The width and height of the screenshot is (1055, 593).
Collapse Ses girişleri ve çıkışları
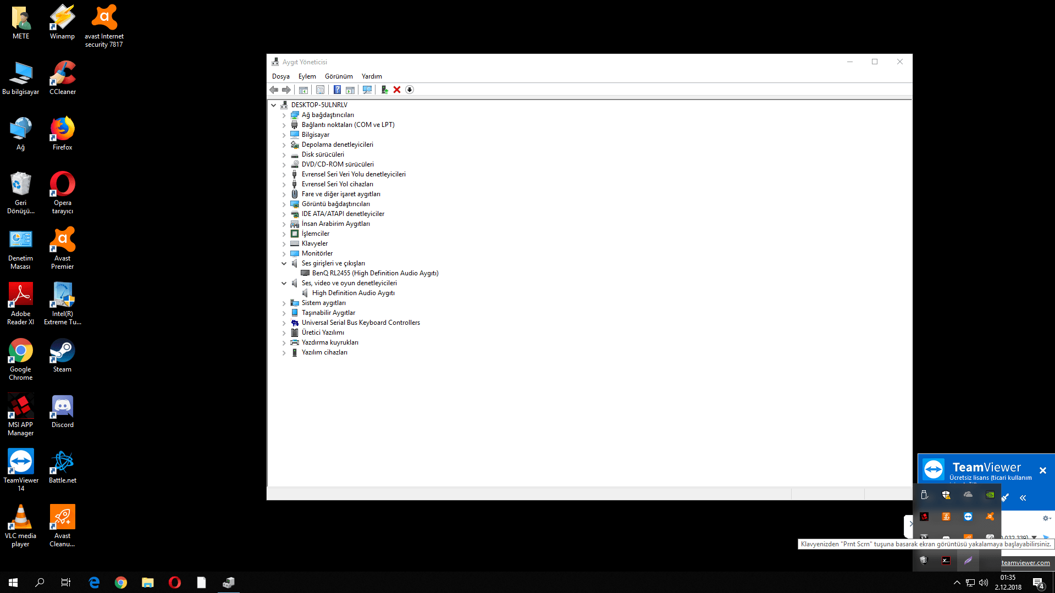(284, 264)
